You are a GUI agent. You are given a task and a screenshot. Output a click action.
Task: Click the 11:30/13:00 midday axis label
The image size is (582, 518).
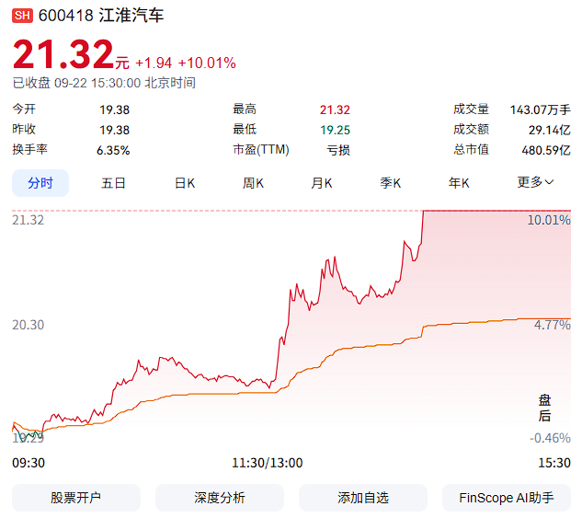tap(268, 463)
